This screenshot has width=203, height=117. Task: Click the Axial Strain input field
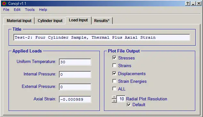(x=75, y=99)
